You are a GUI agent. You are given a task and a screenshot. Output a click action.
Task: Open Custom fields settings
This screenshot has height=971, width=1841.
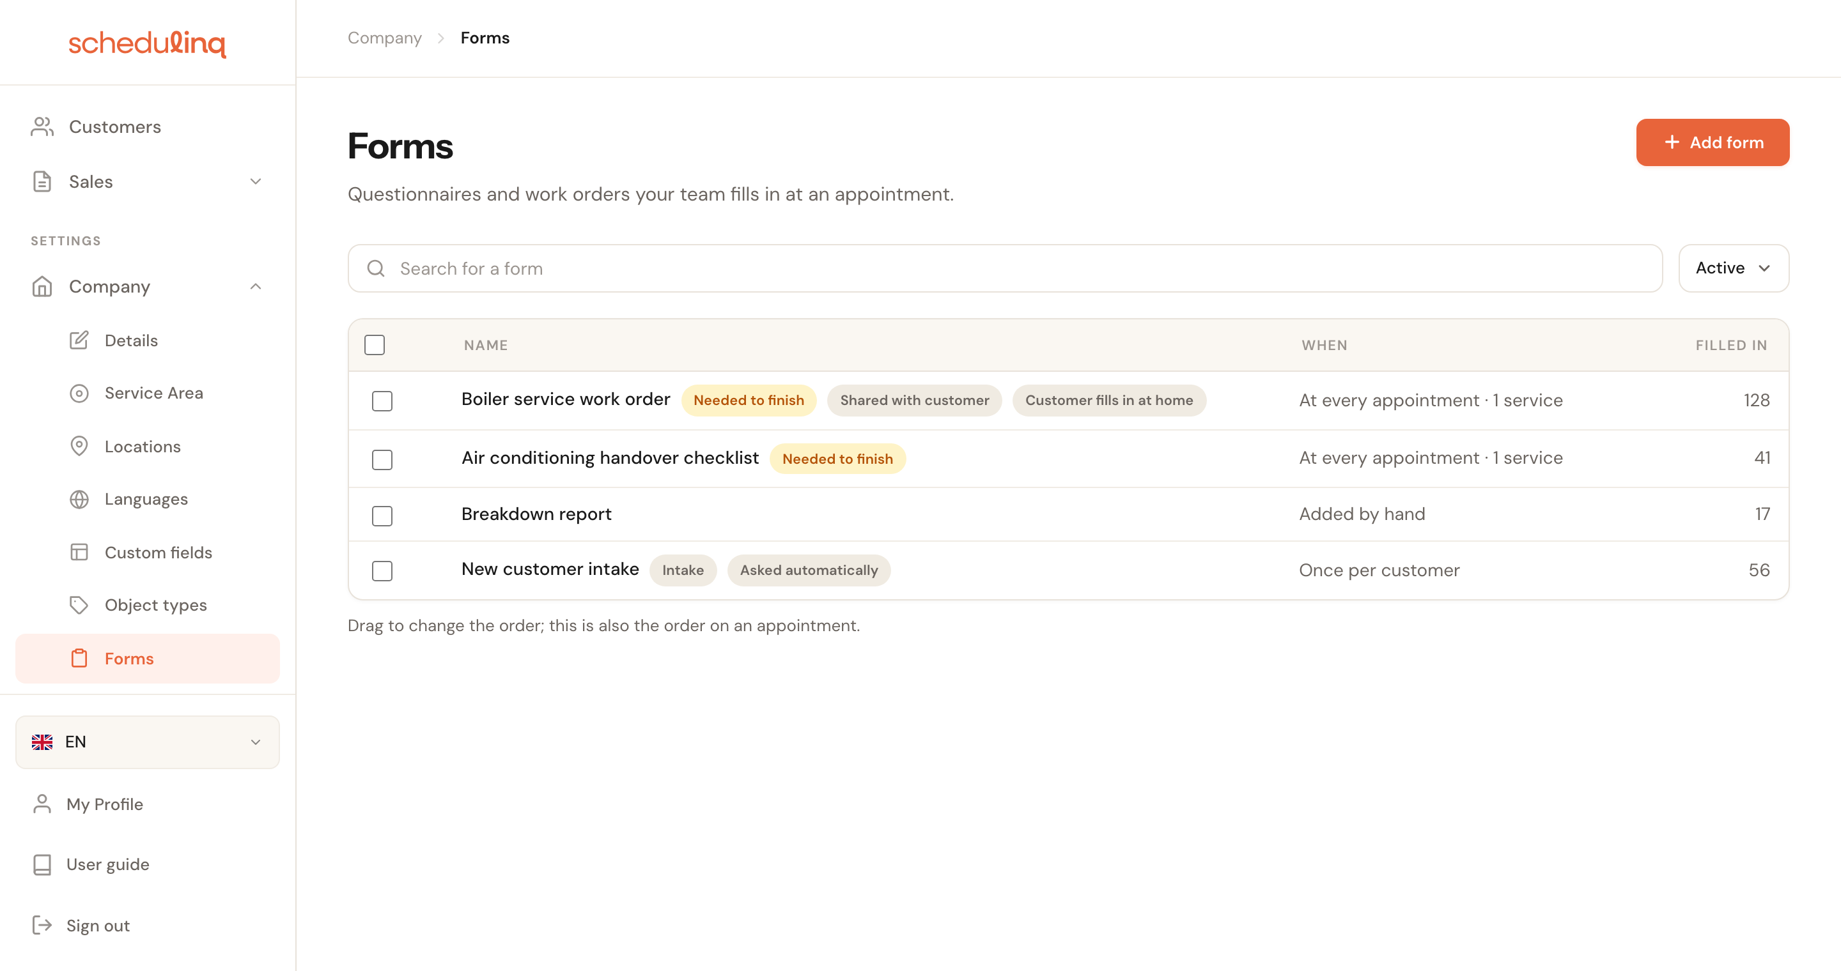[158, 552]
